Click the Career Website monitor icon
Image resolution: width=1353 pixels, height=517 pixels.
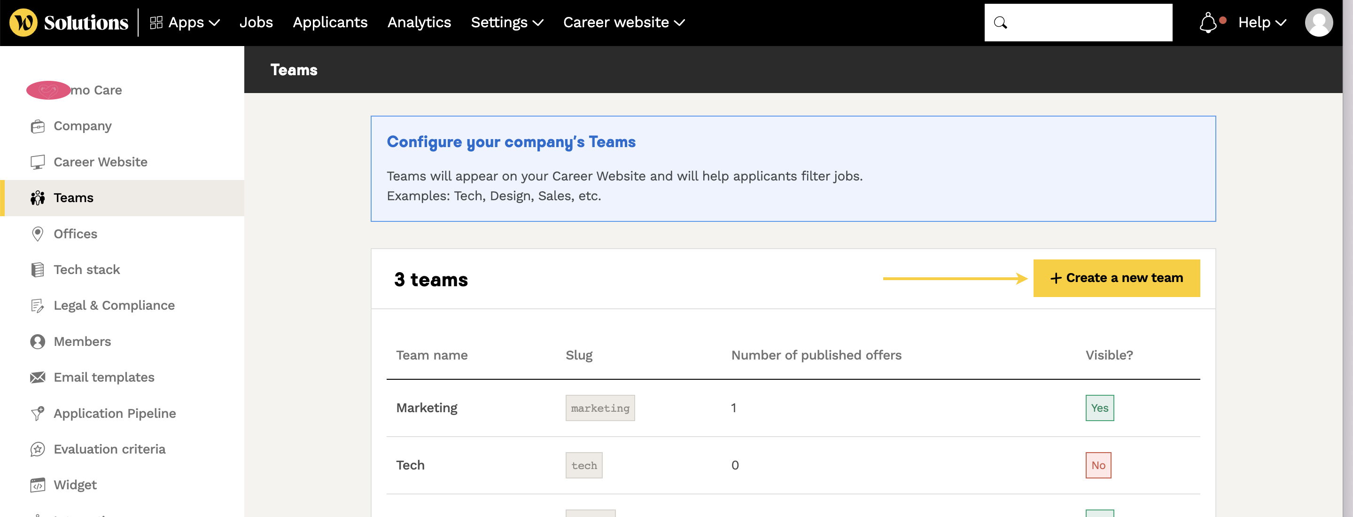click(37, 162)
